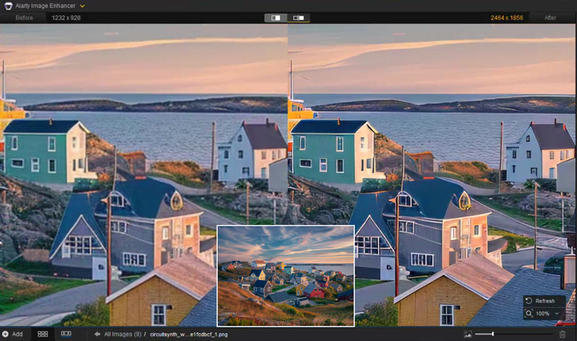
Task: Click the full-image navigator thumbnail
Action: pos(285,276)
